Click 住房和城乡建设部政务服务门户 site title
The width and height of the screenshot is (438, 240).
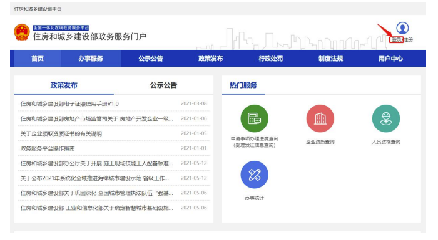click(89, 37)
